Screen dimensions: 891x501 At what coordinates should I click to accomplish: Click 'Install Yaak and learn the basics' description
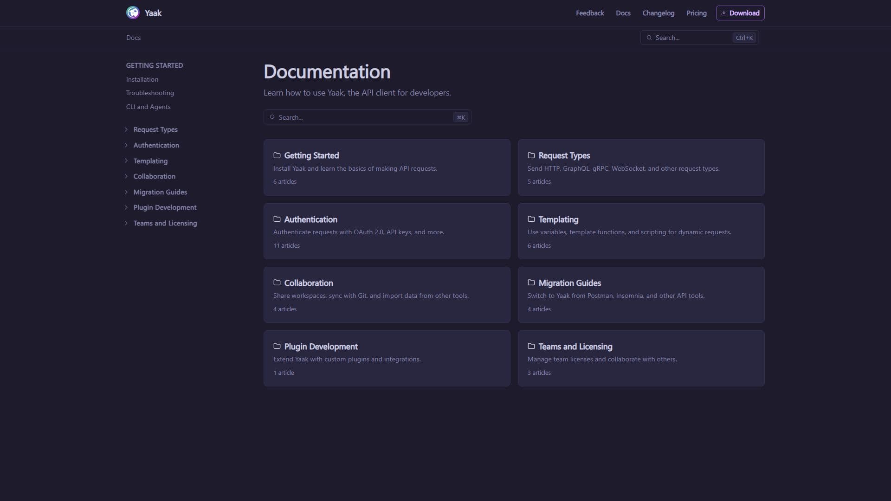355,168
